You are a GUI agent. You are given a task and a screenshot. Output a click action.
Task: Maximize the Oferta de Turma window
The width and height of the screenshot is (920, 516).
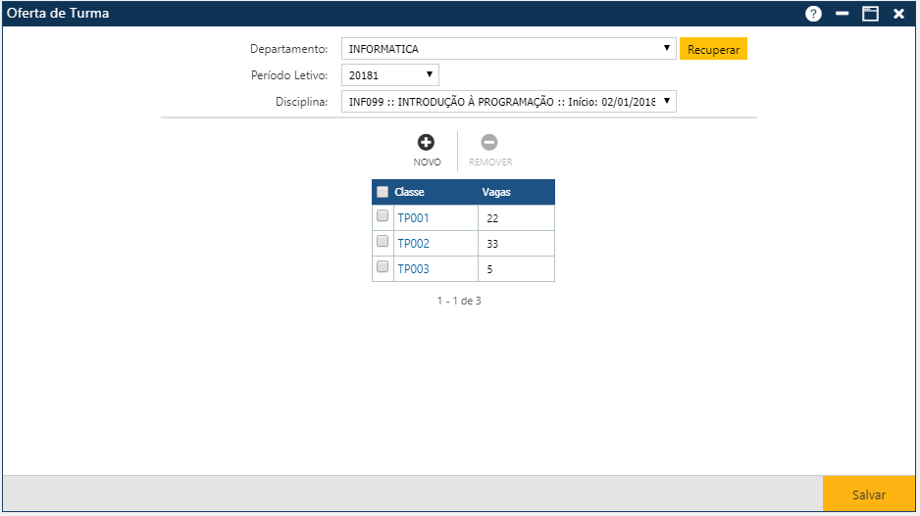869,14
